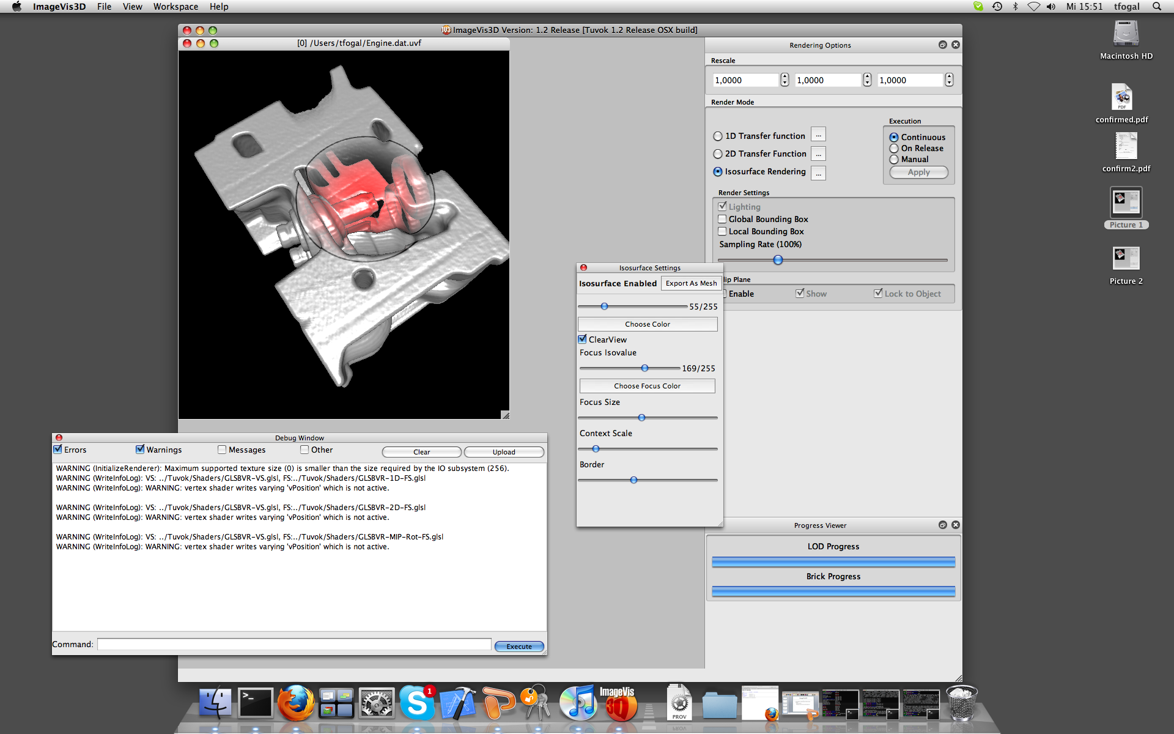Toggle Warnings filter in Debug Window

click(x=140, y=450)
